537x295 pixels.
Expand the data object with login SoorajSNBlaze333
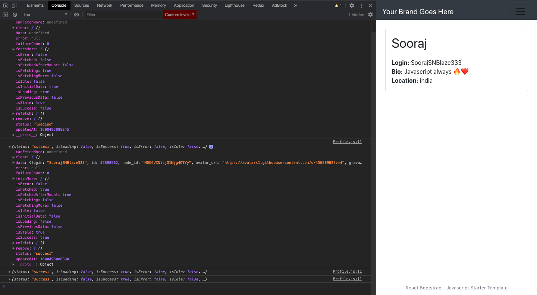[x=14, y=163]
